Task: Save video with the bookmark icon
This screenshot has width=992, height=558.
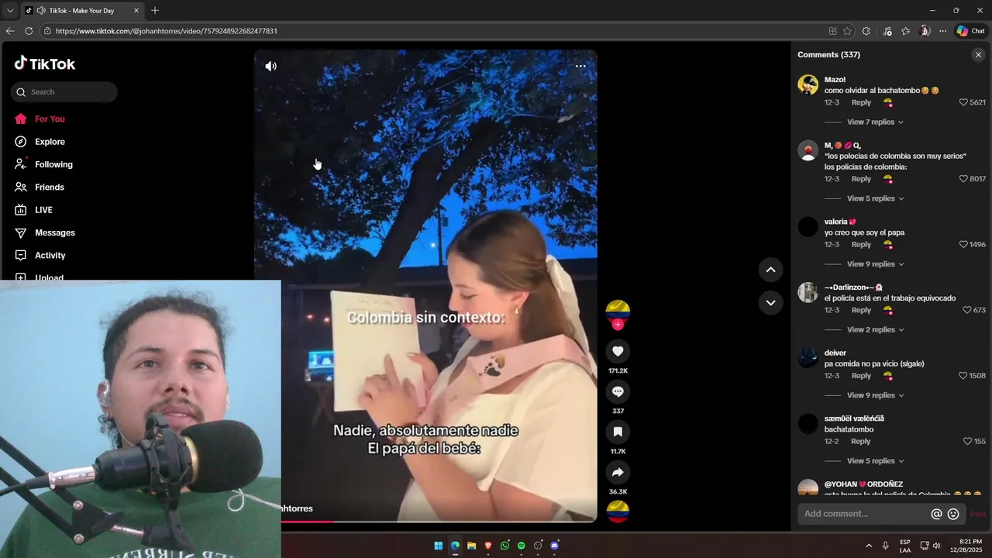Action: [618, 432]
